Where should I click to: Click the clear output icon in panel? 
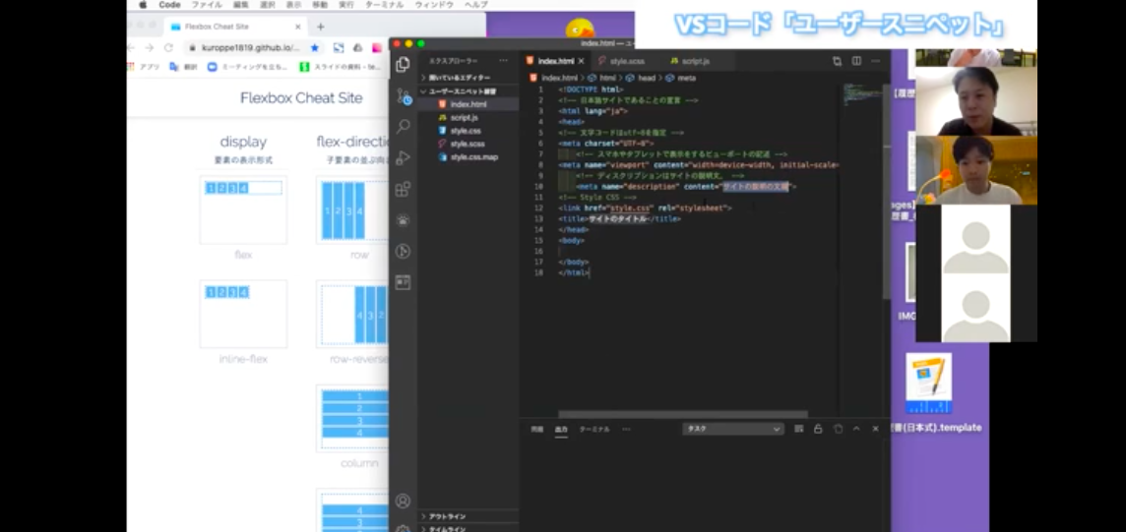[798, 429]
